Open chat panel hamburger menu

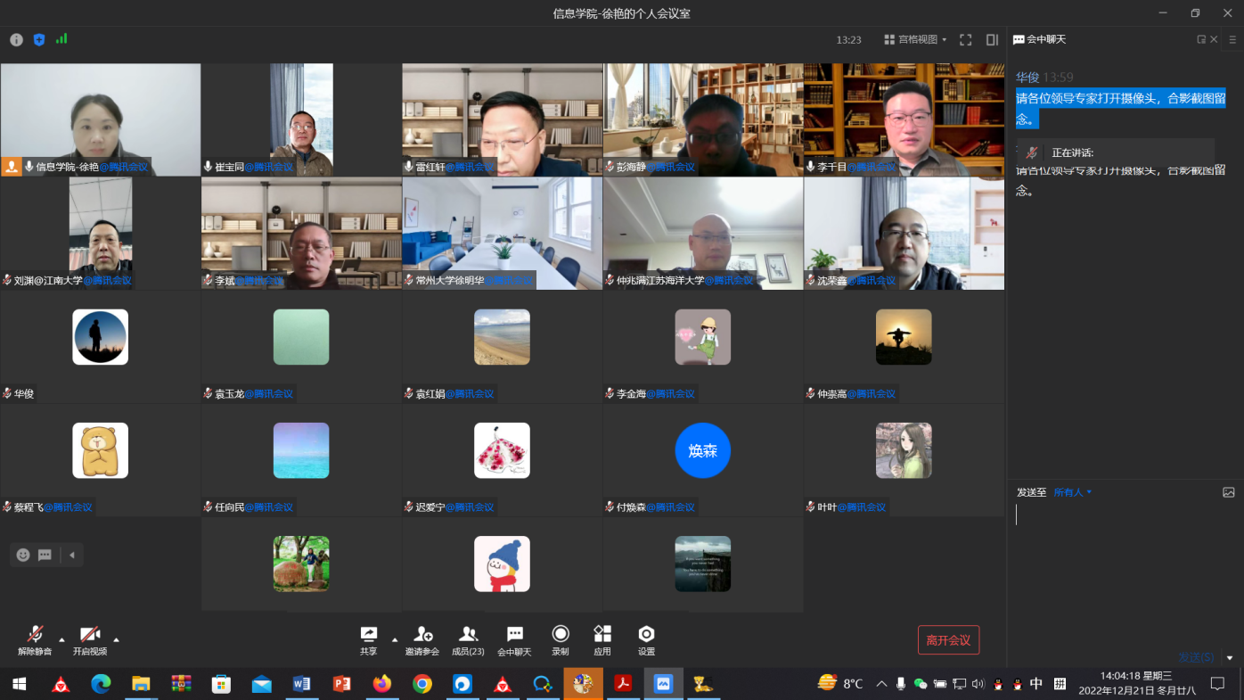1232,39
